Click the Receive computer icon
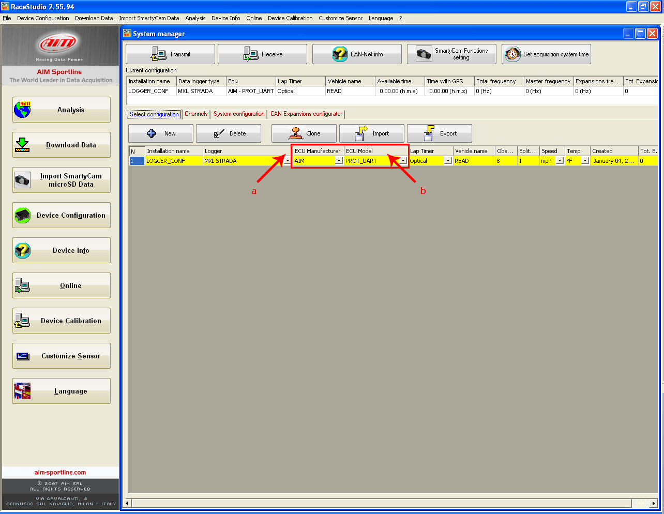664x514 pixels. click(x=251, y=54)
